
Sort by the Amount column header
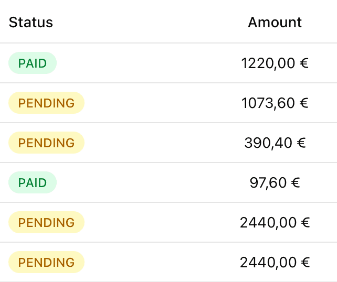pos(275,23)
